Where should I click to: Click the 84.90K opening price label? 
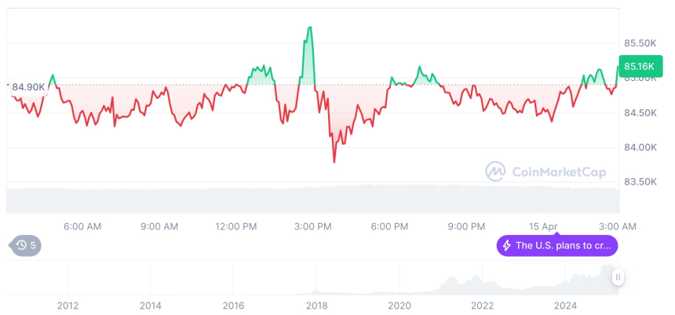click(28, 86)
